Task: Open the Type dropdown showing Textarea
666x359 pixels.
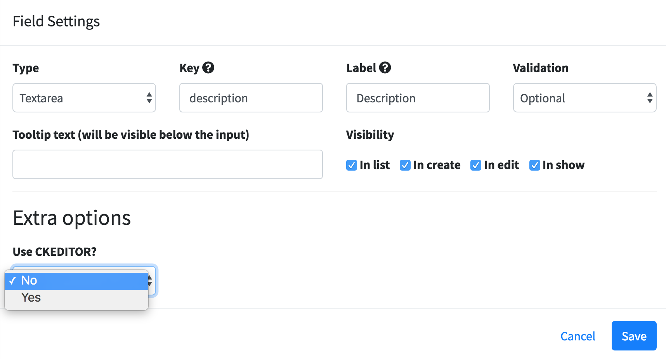Action: [x=84, y=98]
